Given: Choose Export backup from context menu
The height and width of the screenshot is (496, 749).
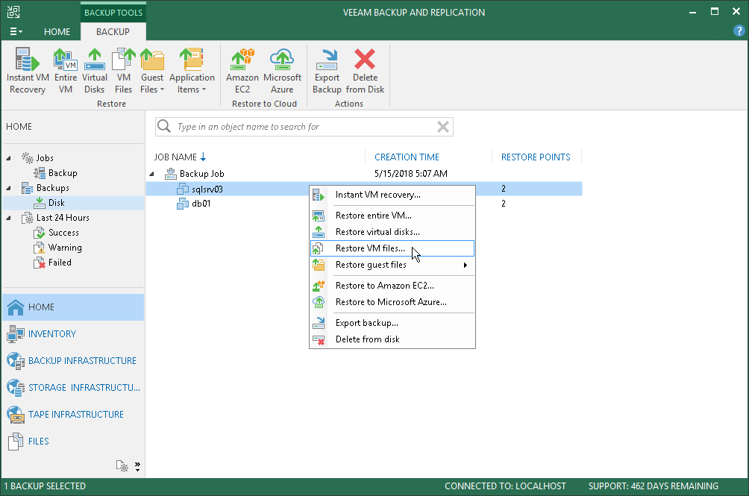Looking at the screenshot, I should point(392,323).
